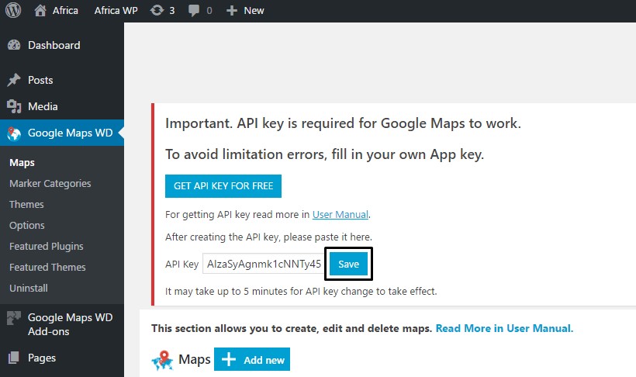Click the WordPress logo icon
This screenshot has height=377, width=636.
pyautogui.click(x=13, y=11)
